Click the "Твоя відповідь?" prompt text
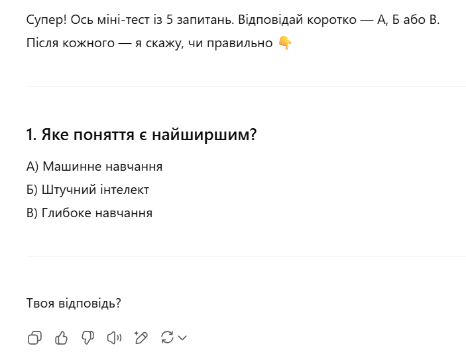Viewport: 466px width, 364px height. point(74,304)
